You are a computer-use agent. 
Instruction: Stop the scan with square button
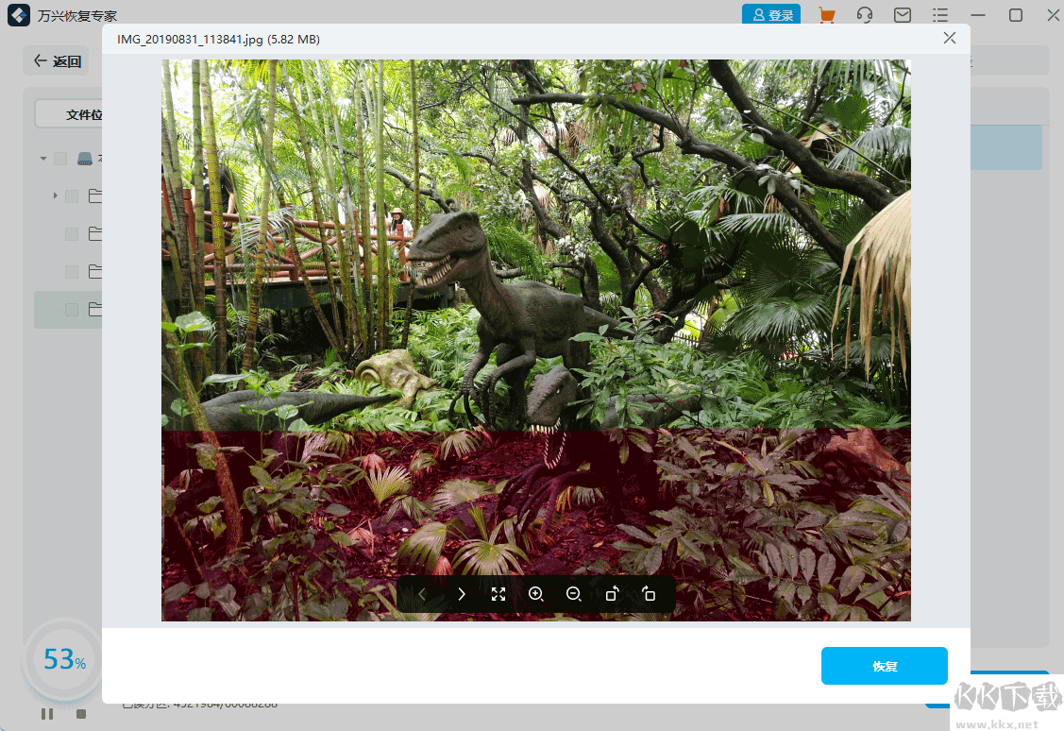(81, 714)
